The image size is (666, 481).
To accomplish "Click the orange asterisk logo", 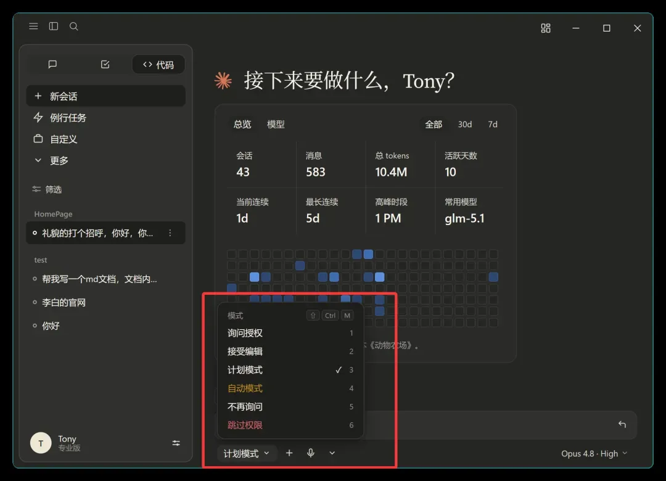I will 223,80.
